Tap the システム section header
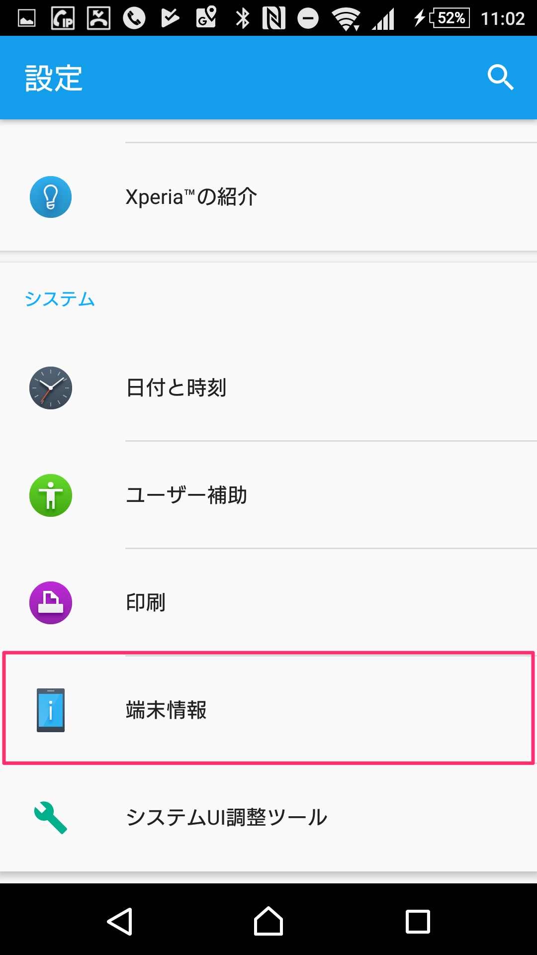The image size is (537, 955). 60,299
